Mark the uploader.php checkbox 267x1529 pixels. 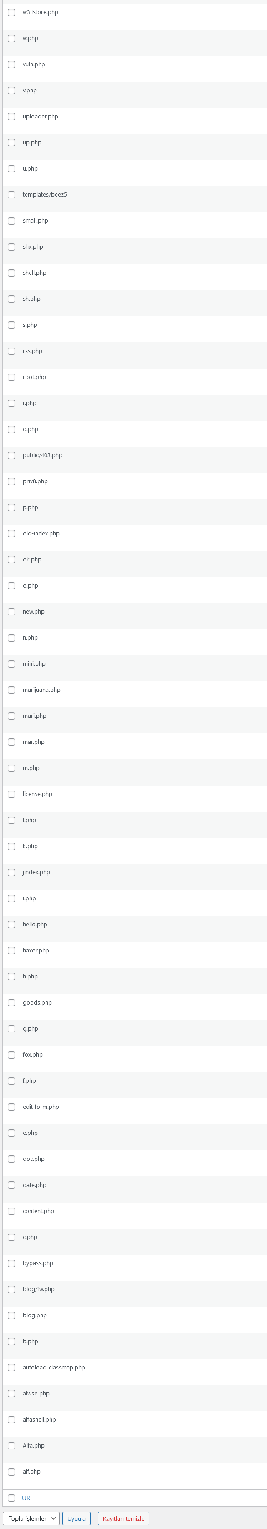pos(11,116)
